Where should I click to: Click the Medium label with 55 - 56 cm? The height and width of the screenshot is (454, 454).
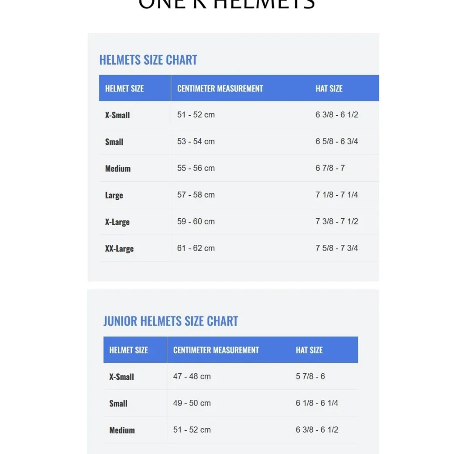(118, 168)
